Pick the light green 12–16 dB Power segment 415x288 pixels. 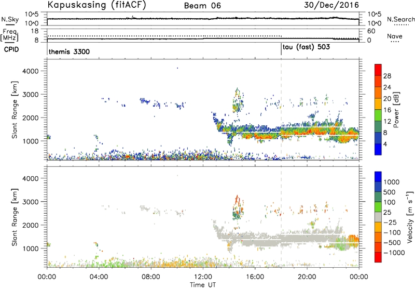[378, 115]
